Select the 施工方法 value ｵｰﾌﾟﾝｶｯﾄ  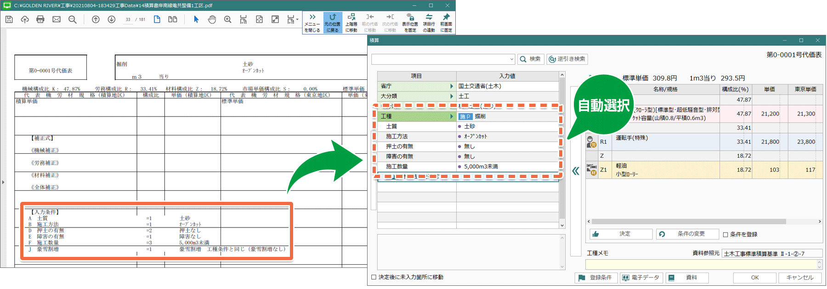(507, 136)
